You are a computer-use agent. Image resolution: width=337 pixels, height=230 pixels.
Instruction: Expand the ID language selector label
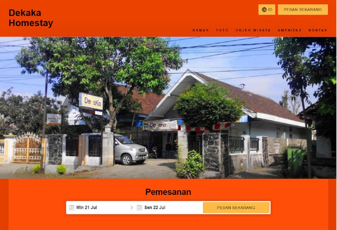coord(270,9)
